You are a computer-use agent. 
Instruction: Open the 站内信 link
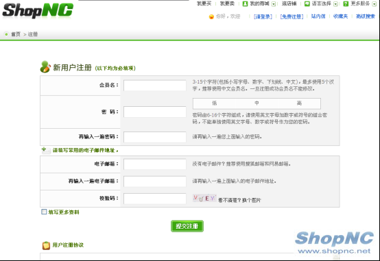click(x=318, y=16)
